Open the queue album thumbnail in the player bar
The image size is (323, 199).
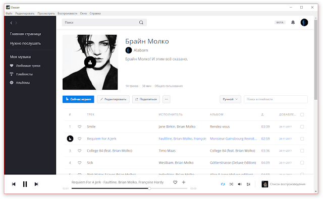click(x=264, y=184)
